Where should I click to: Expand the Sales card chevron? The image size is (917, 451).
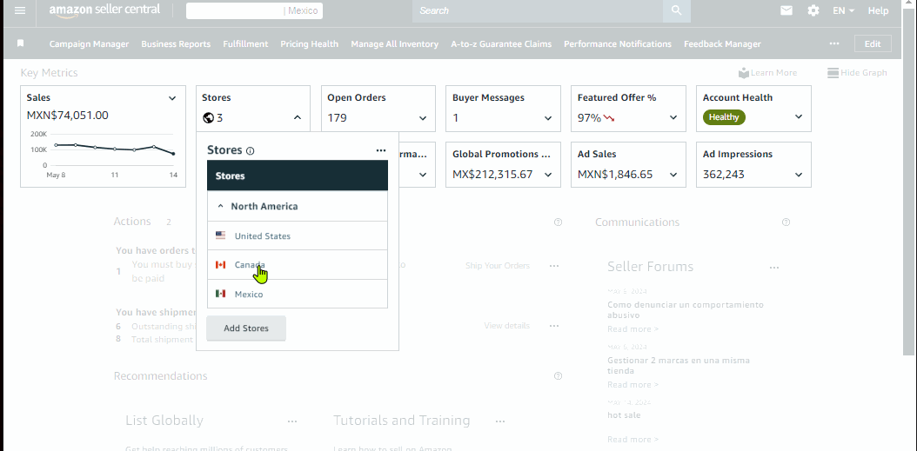click(x=172, y=98)
